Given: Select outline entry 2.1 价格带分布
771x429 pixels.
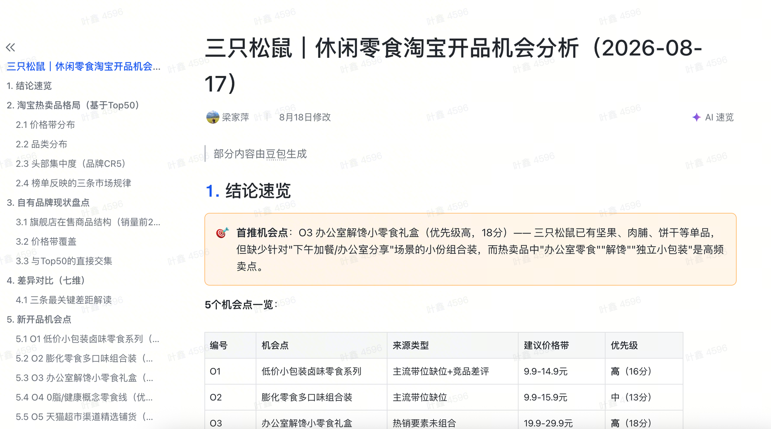Looking at the screenshot, I should click(x=45, y=125).
